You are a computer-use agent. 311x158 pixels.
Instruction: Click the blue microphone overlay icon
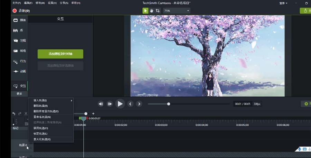pos(300,149)
